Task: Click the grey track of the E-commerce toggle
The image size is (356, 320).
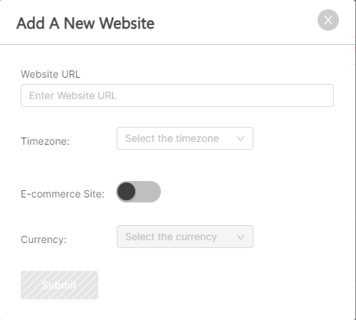Action: tap(148, 192)
